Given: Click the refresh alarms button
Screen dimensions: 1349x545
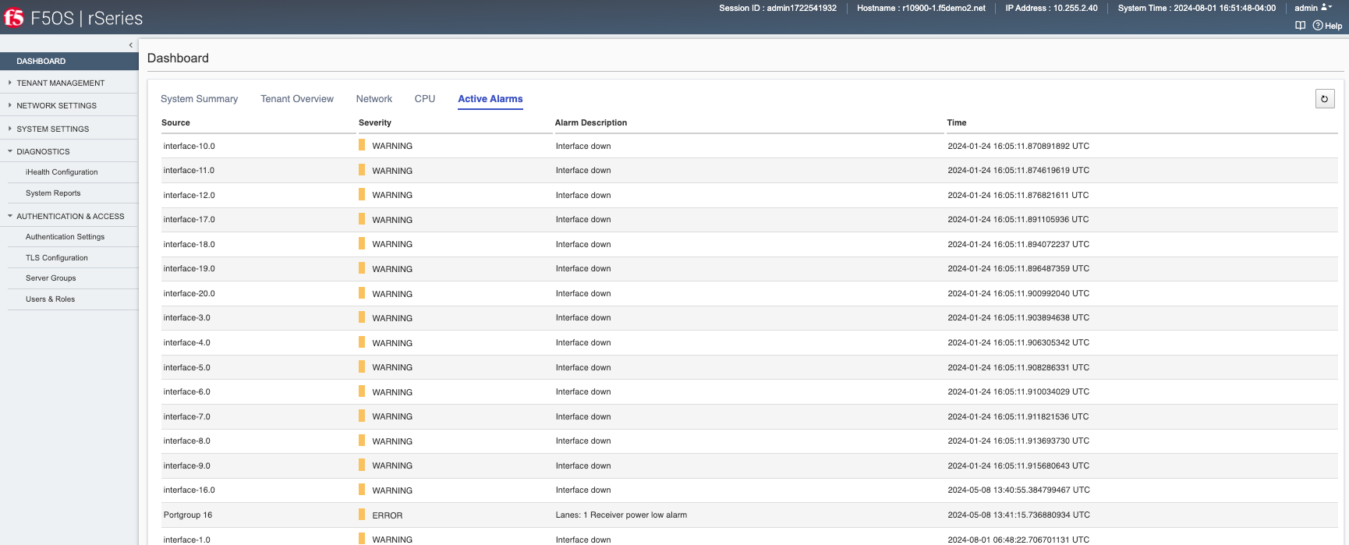Looking at the screenshot, I should click(x=1324, y=99).
